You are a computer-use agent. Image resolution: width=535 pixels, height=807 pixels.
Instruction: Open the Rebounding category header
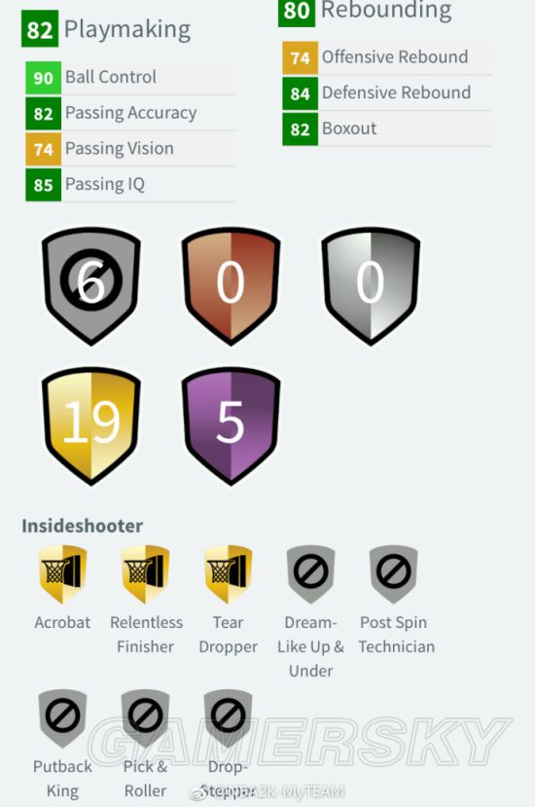[x=366, y=12]
